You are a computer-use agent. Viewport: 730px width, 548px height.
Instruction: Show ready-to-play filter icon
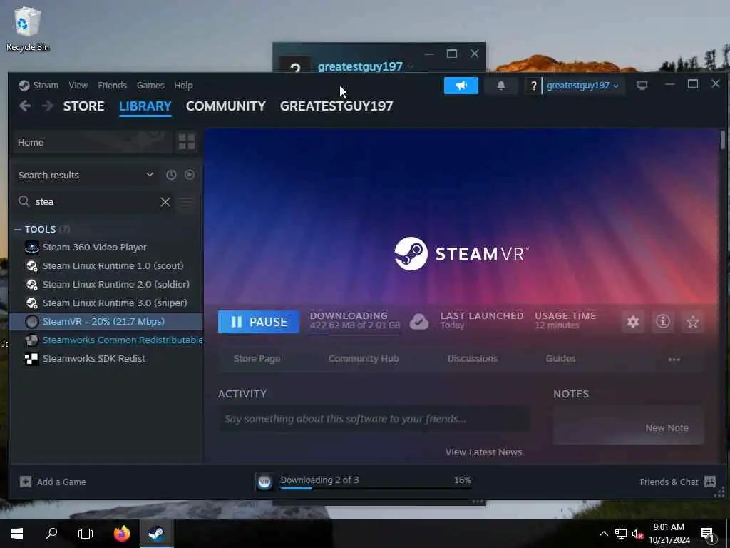190,175
